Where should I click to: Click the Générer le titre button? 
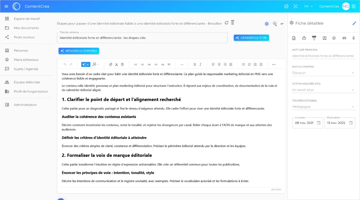[x=251, y=38]
